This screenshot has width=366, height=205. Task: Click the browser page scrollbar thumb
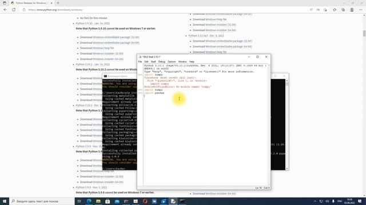pos(364,33)
